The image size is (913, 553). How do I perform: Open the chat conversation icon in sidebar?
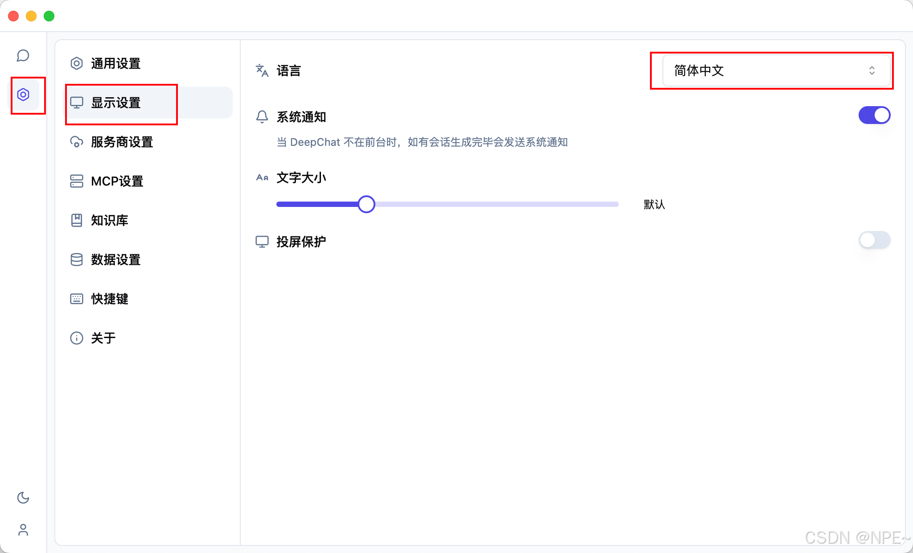click(x=23, y=56)
